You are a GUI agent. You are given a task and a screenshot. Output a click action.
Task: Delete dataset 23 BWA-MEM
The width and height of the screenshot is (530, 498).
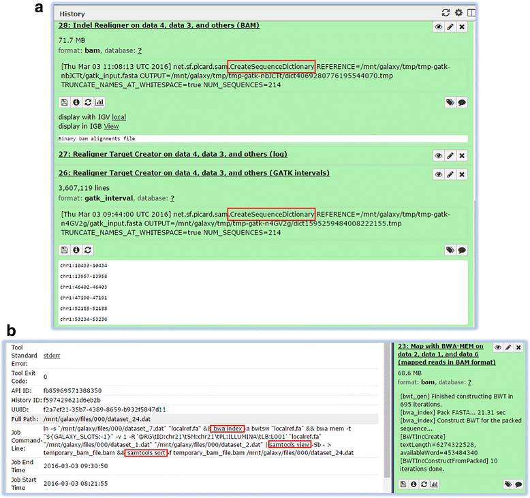point(518,347)
